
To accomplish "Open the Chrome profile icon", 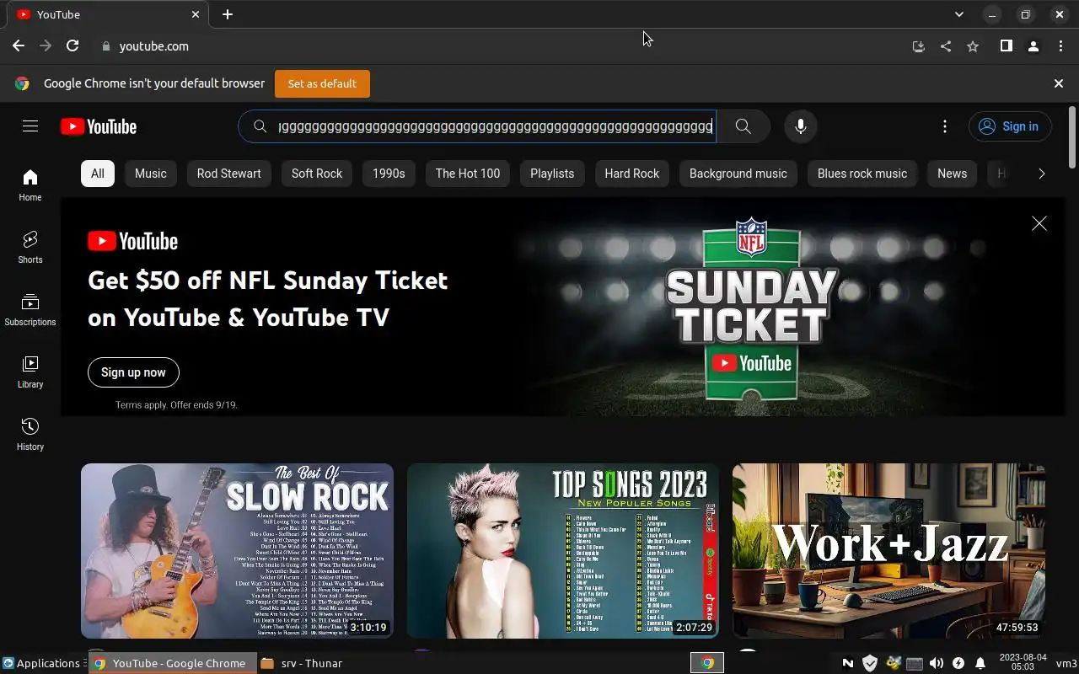I will (1033, 46).
